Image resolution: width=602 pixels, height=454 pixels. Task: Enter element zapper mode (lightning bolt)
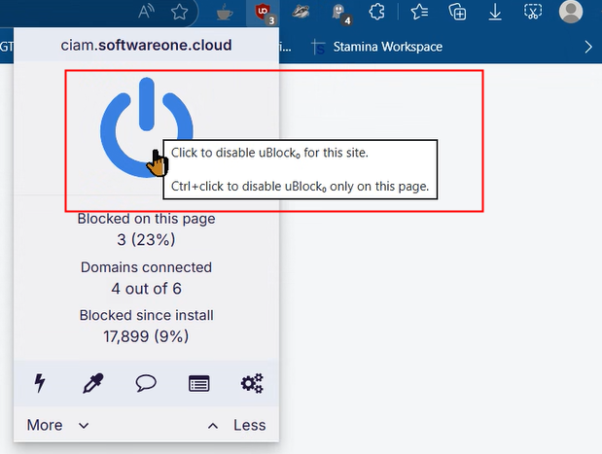(x=40, y=383)
